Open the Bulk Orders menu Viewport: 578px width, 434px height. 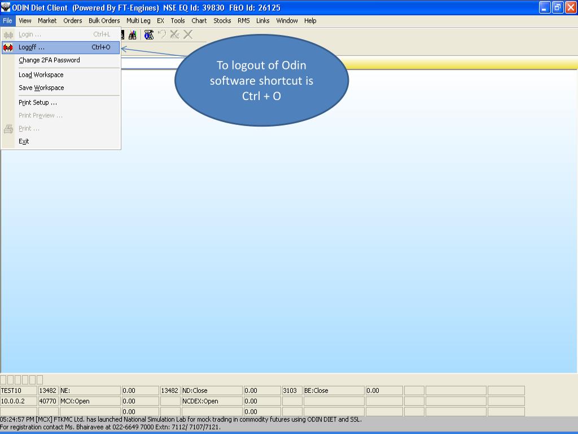(104, 21)
